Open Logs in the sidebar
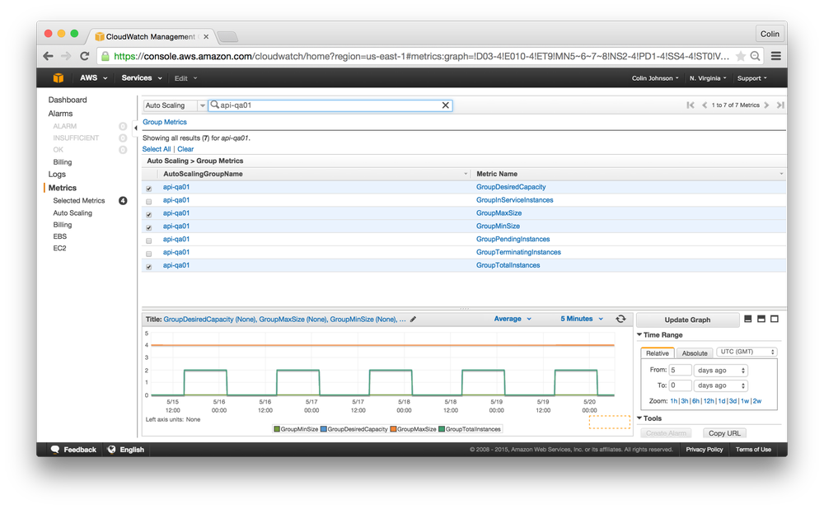The height and width of the screenshot is (509, 824). click(57, 175)
